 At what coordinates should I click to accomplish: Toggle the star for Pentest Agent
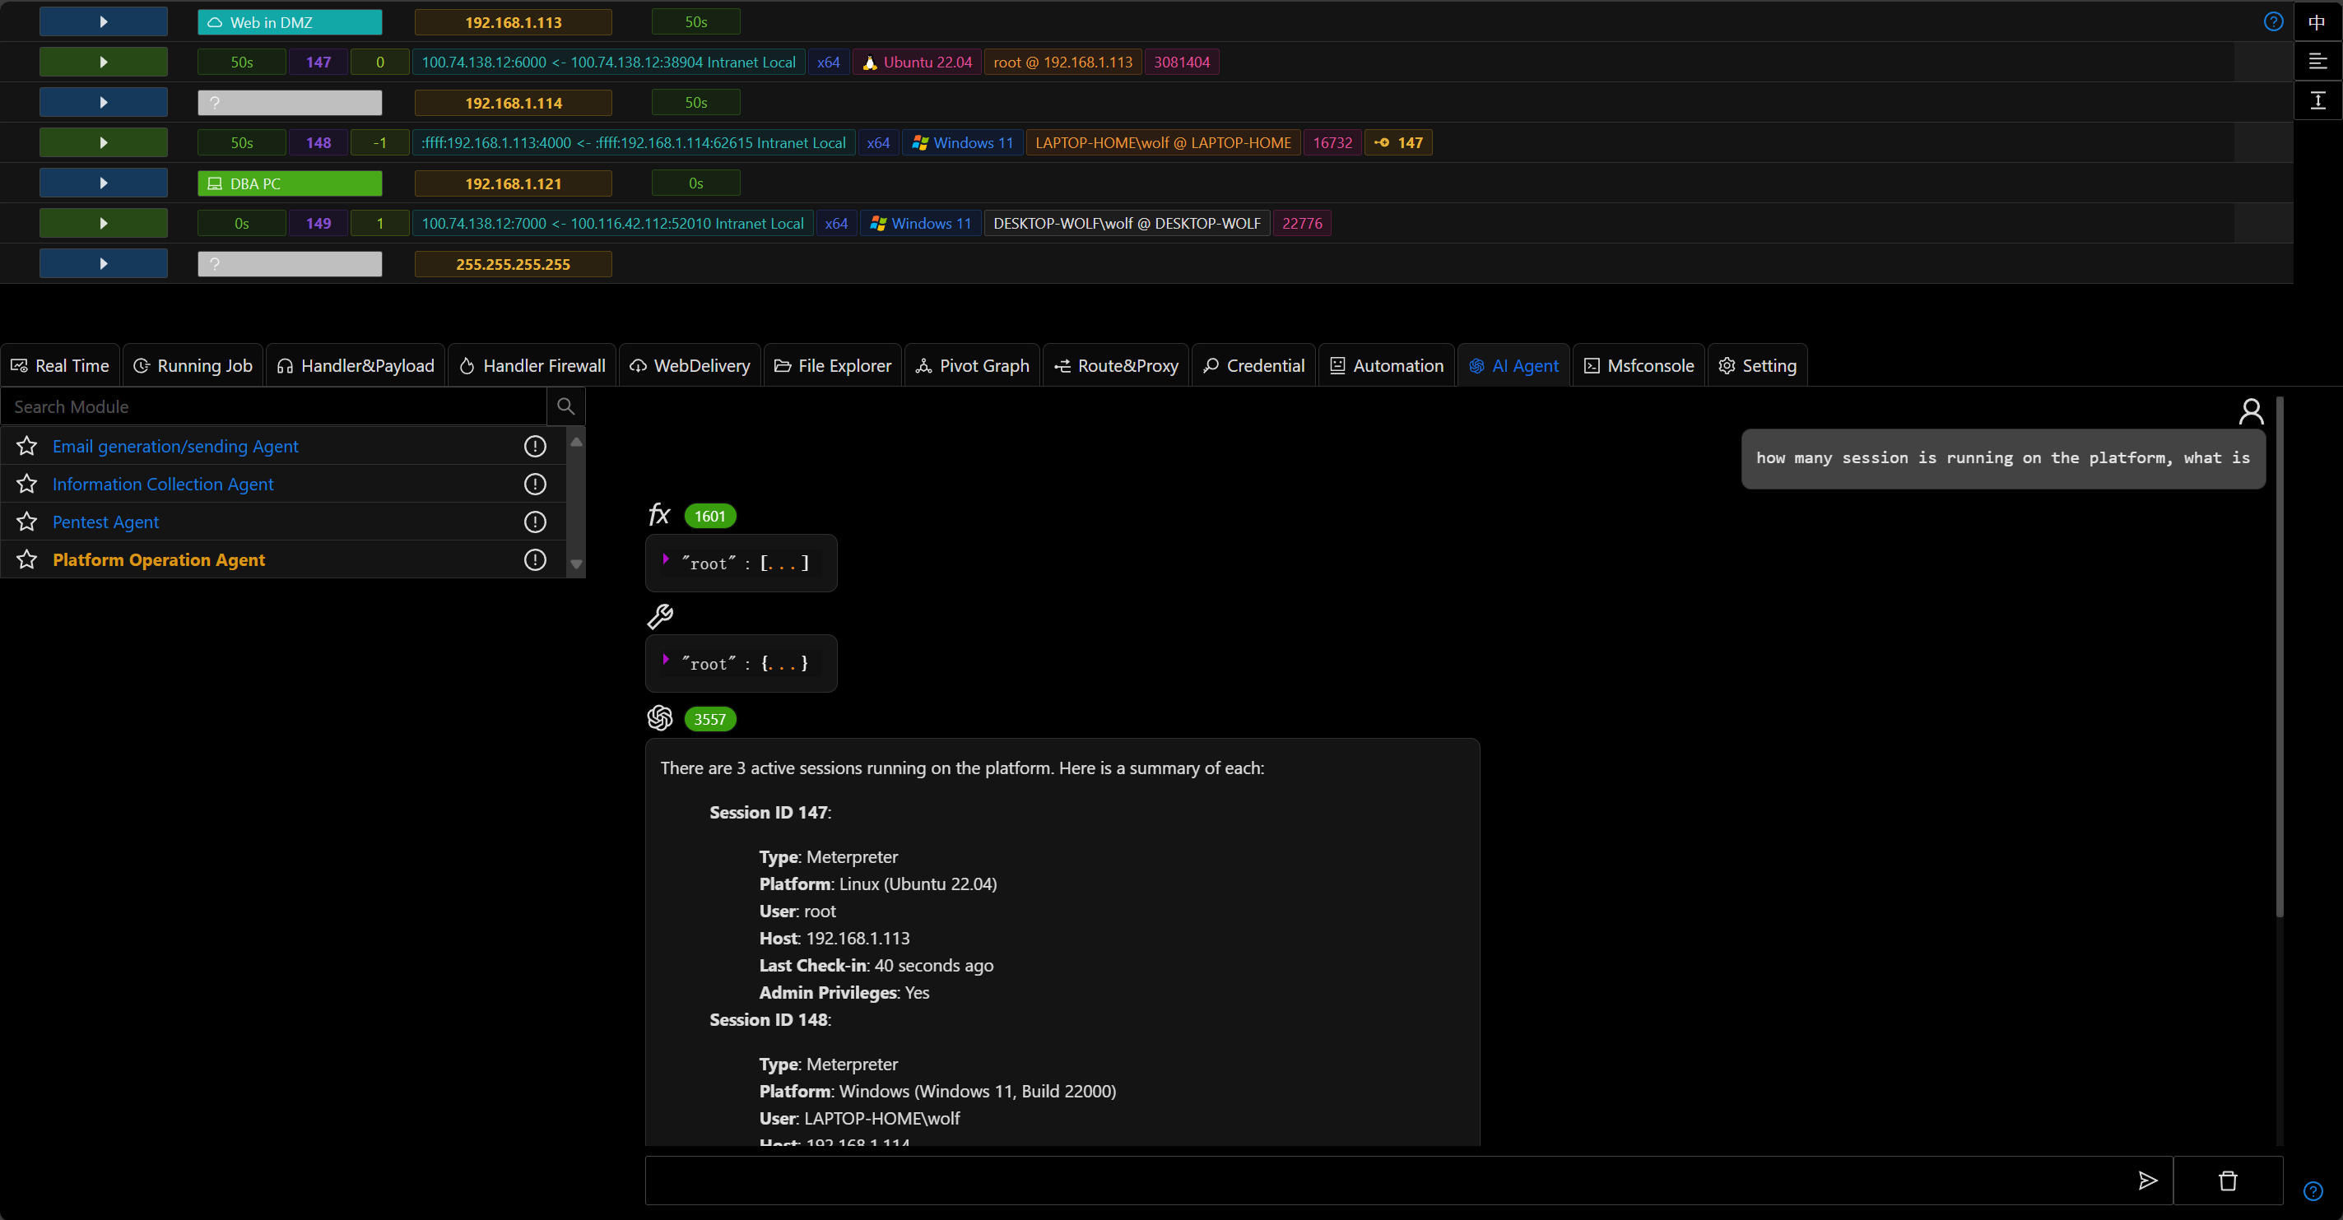(27, 522)
